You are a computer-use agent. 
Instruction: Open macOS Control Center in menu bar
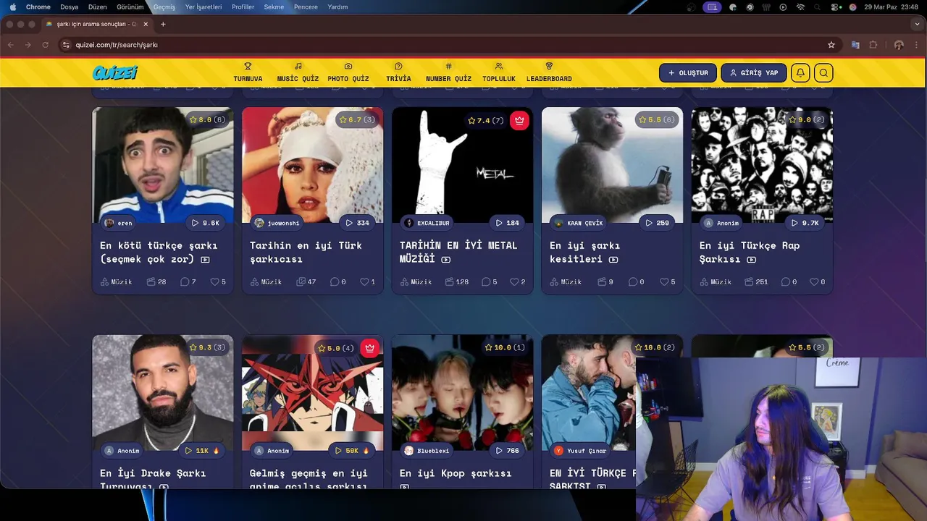point(836,7)
